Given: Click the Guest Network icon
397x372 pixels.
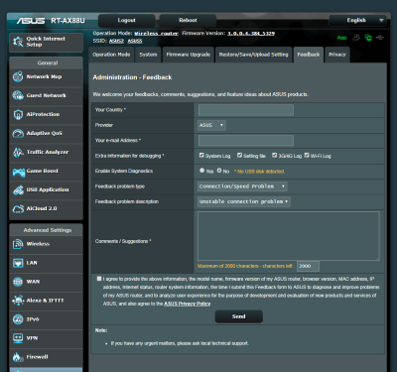Looking at the screenshot, I should pos(18,95).
